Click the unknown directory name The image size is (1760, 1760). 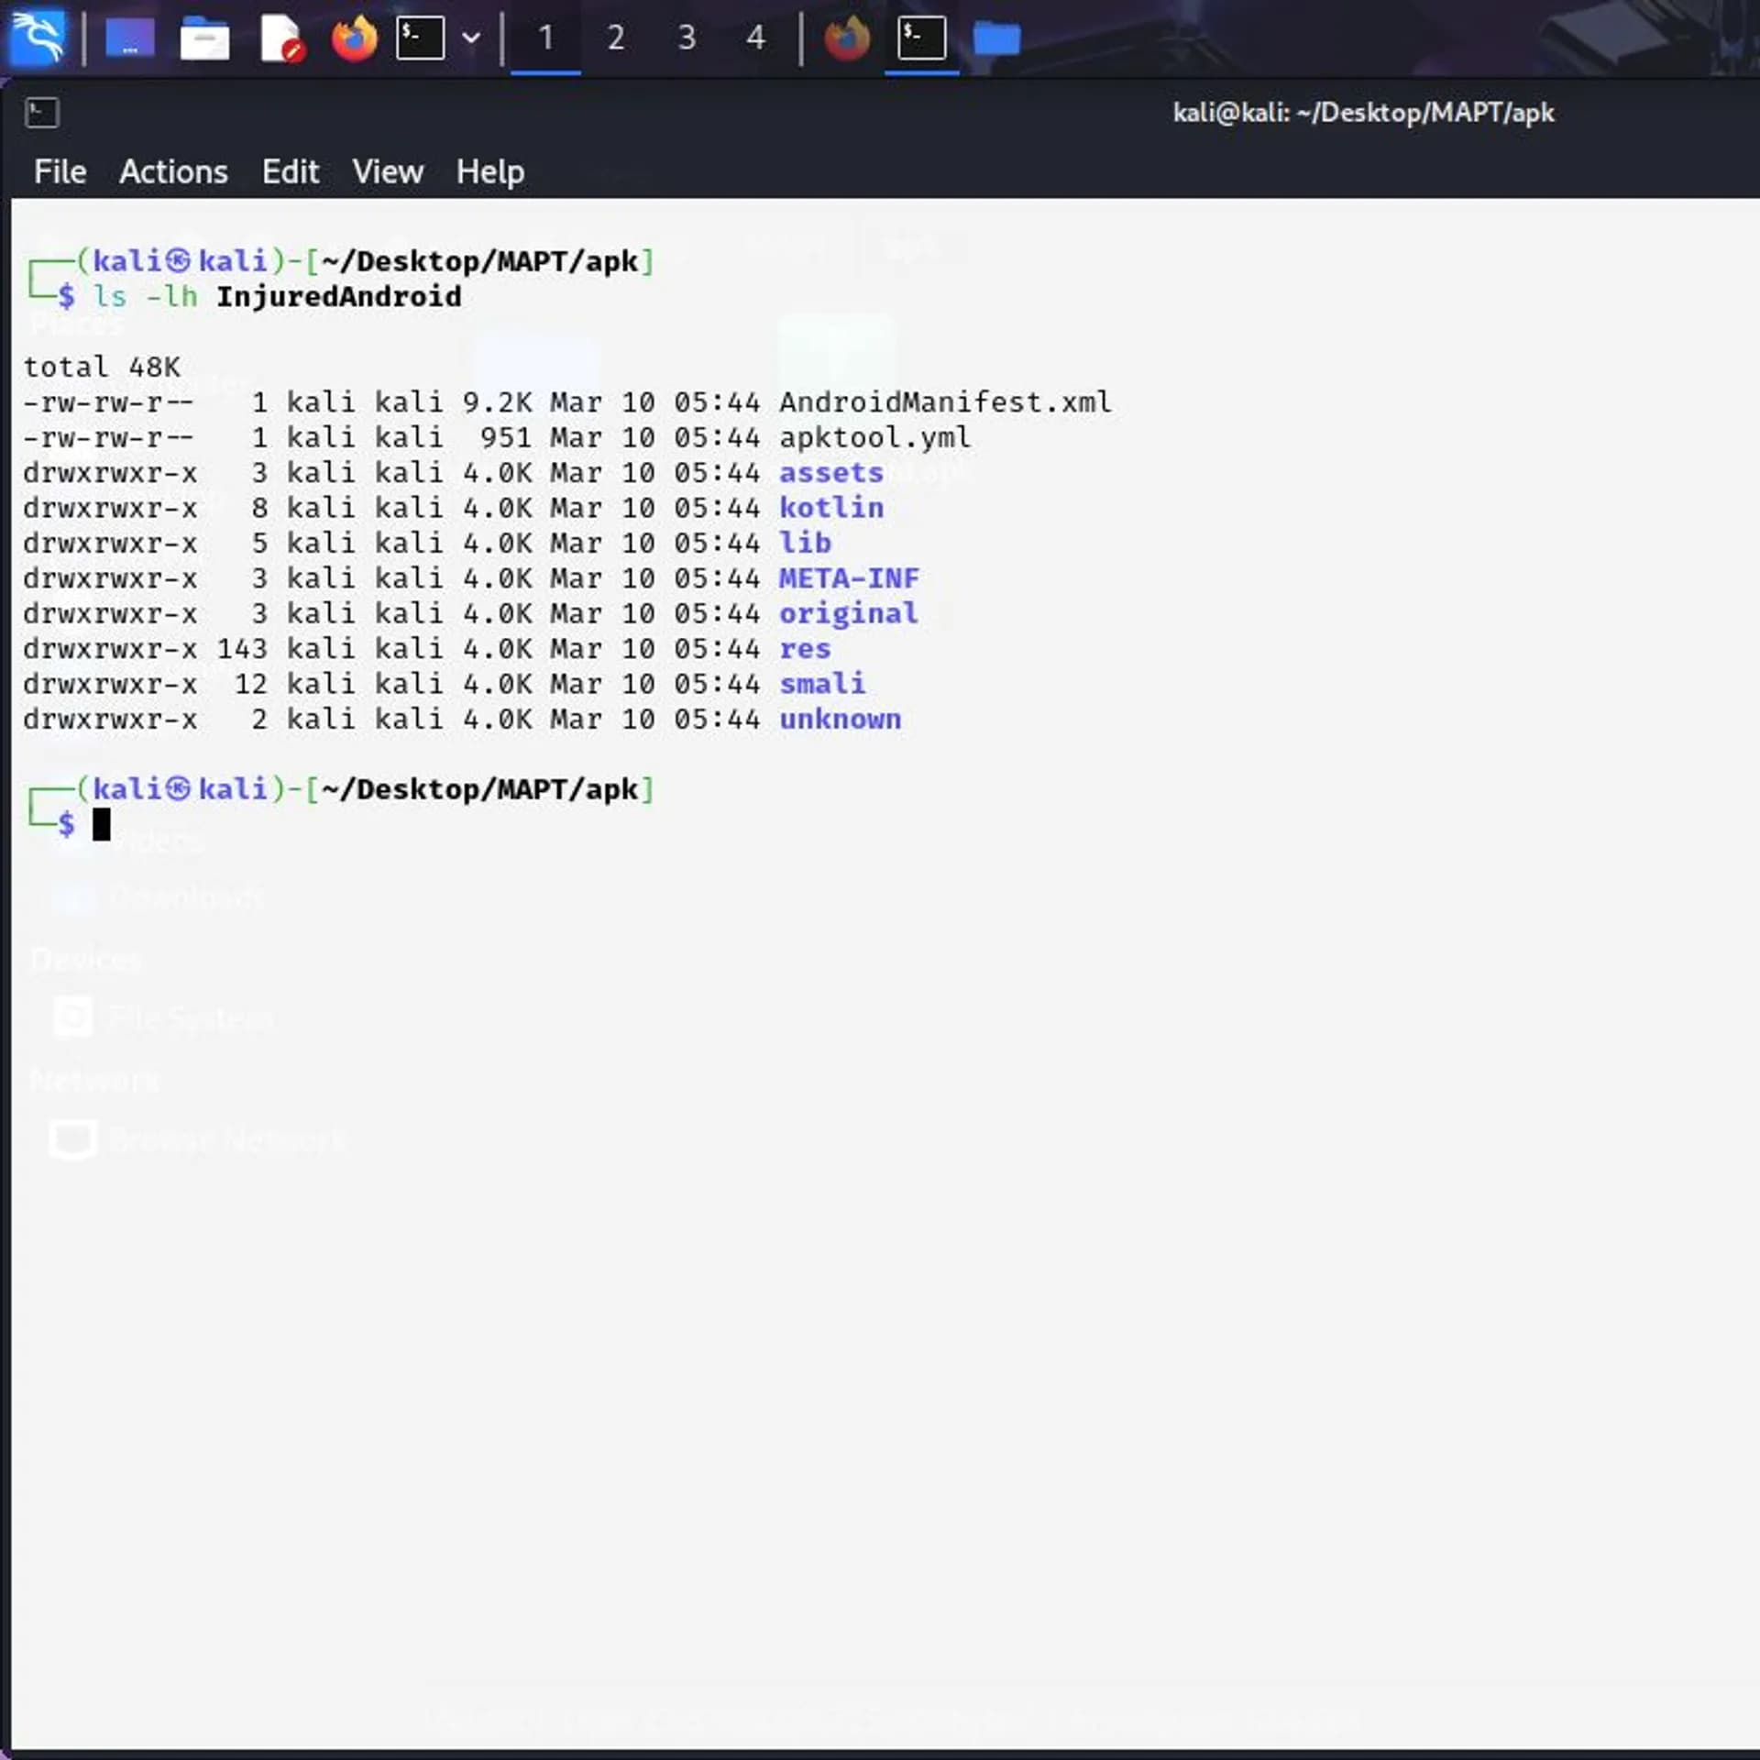840,719
